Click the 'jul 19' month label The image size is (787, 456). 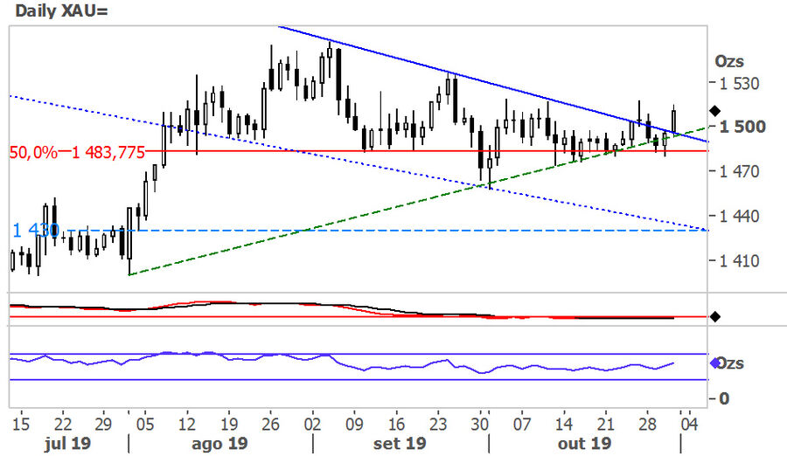(67, 444)
